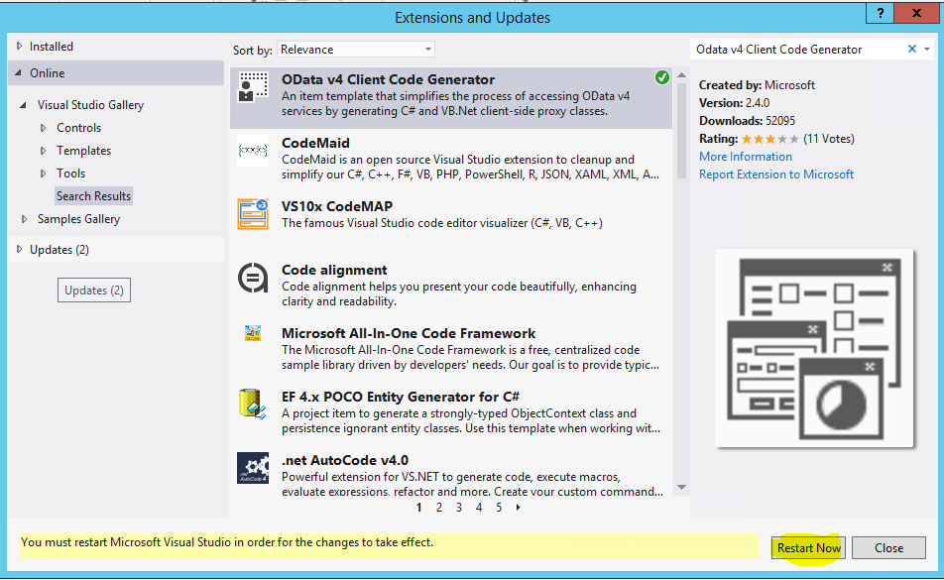
Task: Click the scroll down arrow of results list
Action: point(681,488)
